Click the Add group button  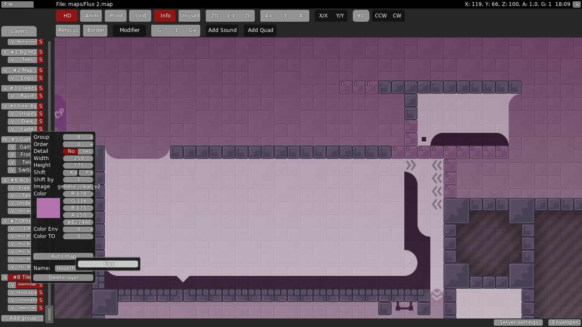(23, 318)
